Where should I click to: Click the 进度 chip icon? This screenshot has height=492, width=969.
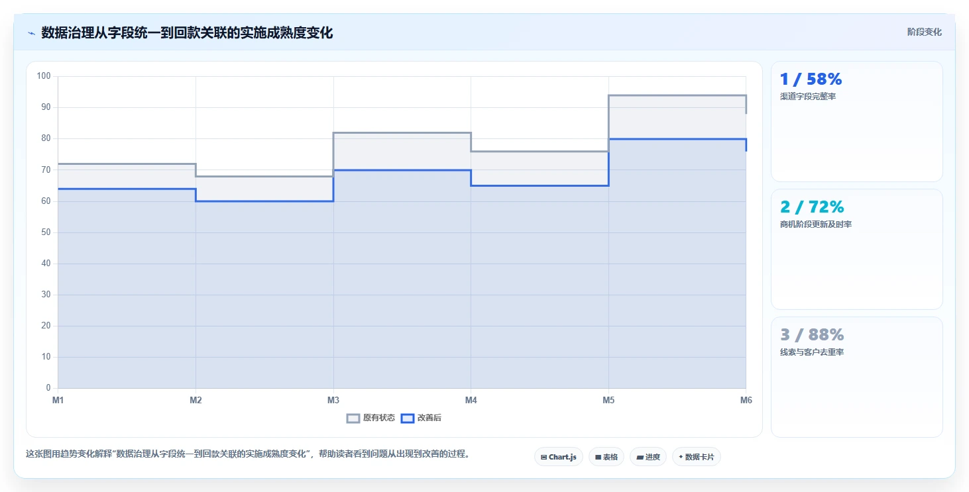pyautogui.click(x=640, y=457)
